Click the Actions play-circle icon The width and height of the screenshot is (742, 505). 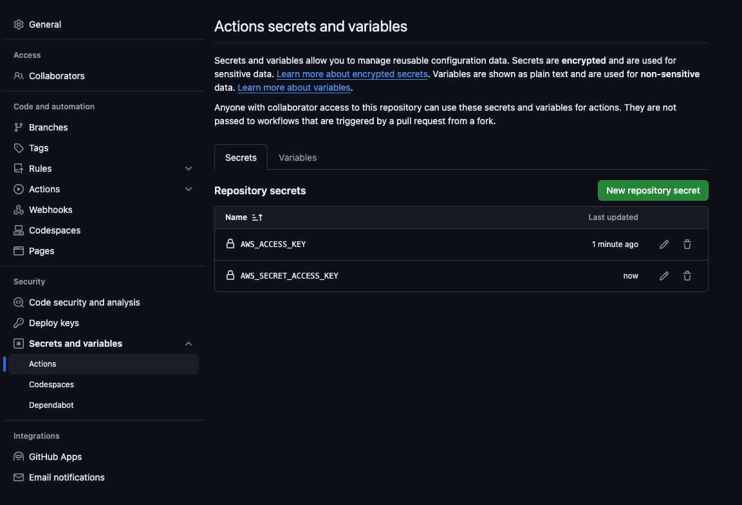[19, 189]
